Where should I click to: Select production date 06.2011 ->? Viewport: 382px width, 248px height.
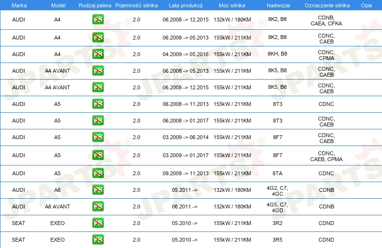(x=185, y=207)
